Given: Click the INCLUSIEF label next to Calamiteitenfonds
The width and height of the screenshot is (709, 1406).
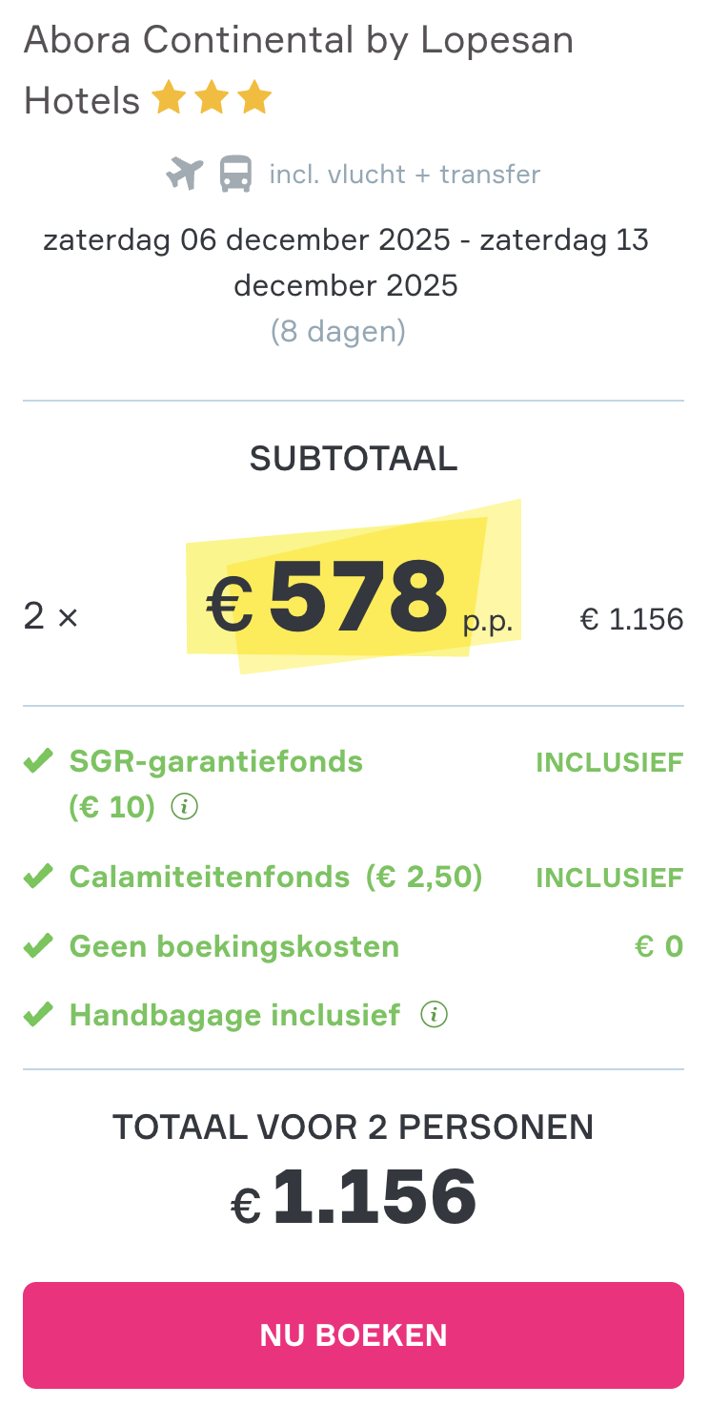Looking at the screenshot, I should (x=609, y=877).
